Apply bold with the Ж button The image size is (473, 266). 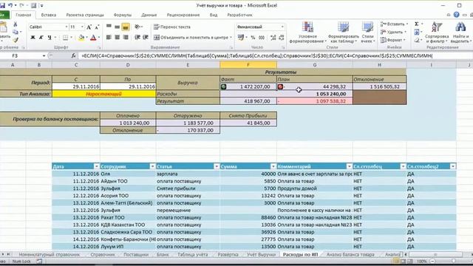pos(33,38)
